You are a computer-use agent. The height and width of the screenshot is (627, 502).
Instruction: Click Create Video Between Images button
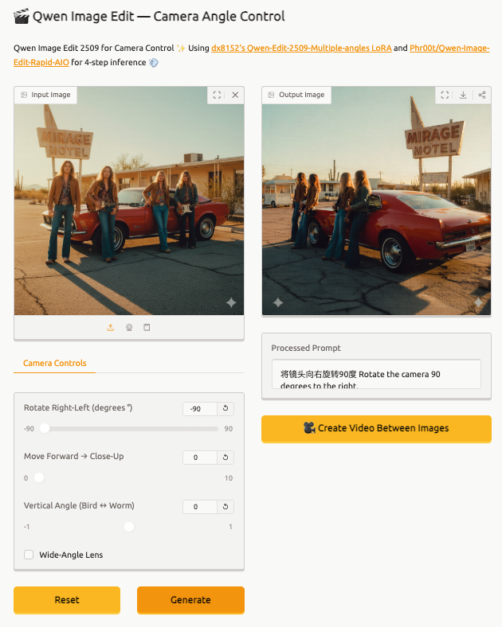(376, 428)
